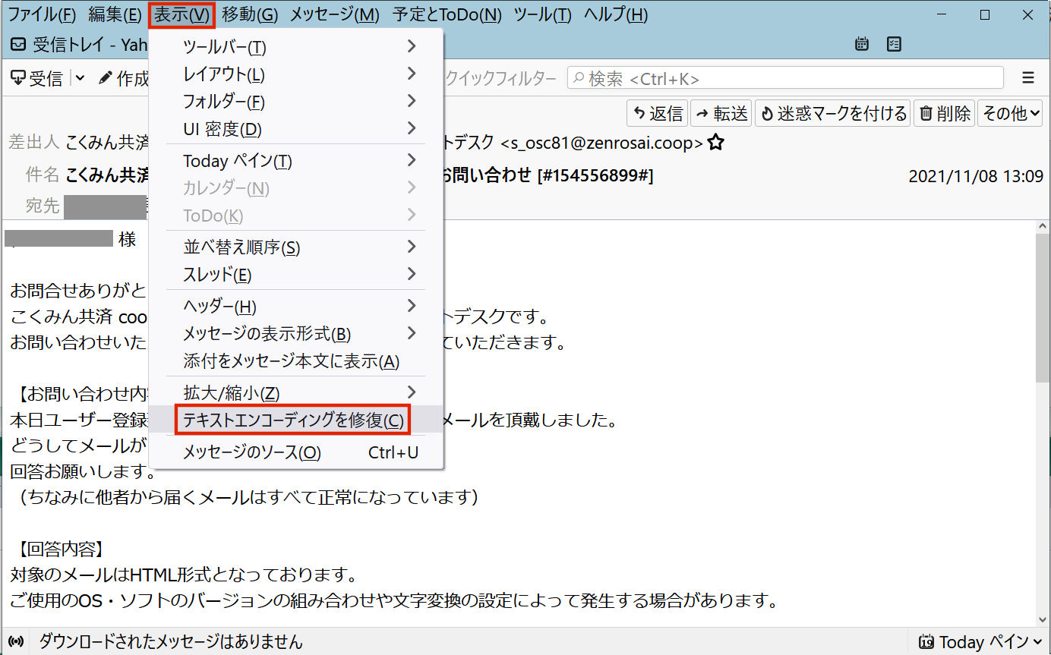Click the search box (検索)

tap(785, 78)
